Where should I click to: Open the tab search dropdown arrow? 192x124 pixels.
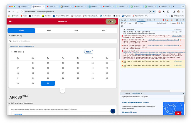point(183,6)
